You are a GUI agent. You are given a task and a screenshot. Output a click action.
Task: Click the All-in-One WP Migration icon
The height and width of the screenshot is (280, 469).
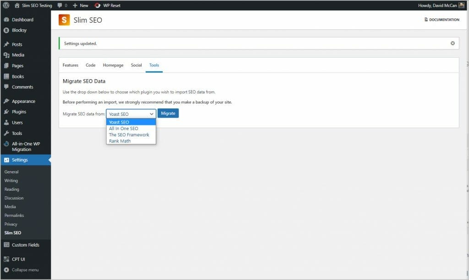[x=6, y=144]
